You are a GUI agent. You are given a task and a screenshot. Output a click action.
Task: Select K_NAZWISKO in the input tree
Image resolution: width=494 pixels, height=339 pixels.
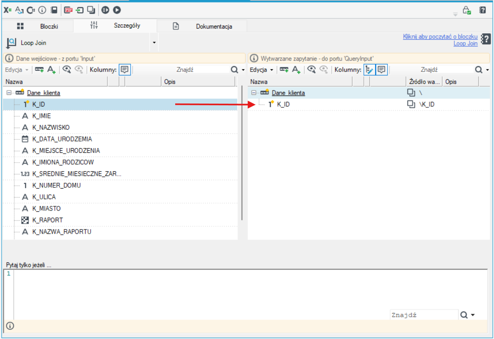pyautogui.click(x=51, y=128)
